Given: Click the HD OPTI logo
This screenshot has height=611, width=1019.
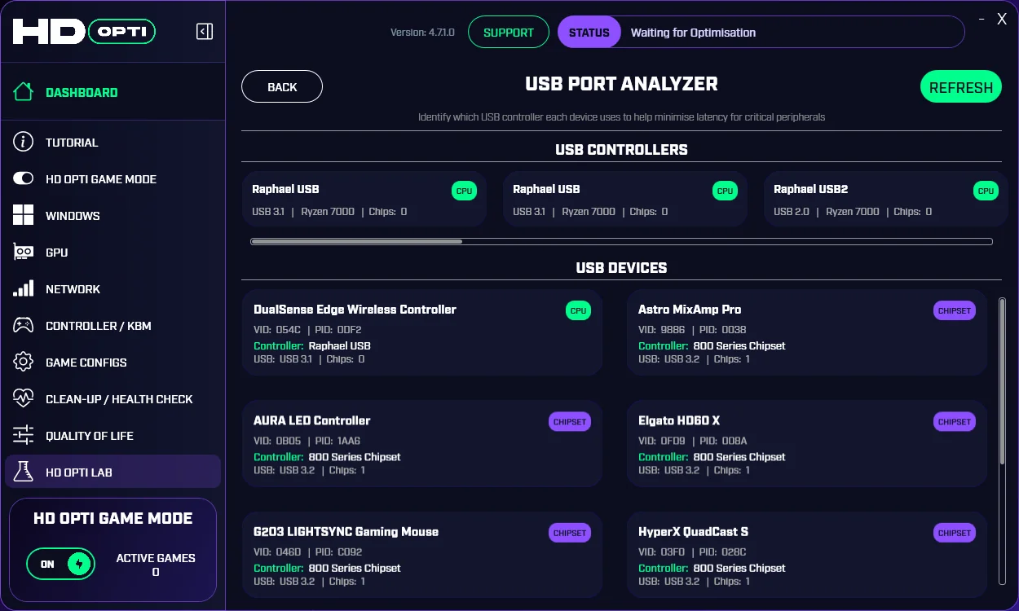Looking at the screenshot, I should [x=84, y=32].
